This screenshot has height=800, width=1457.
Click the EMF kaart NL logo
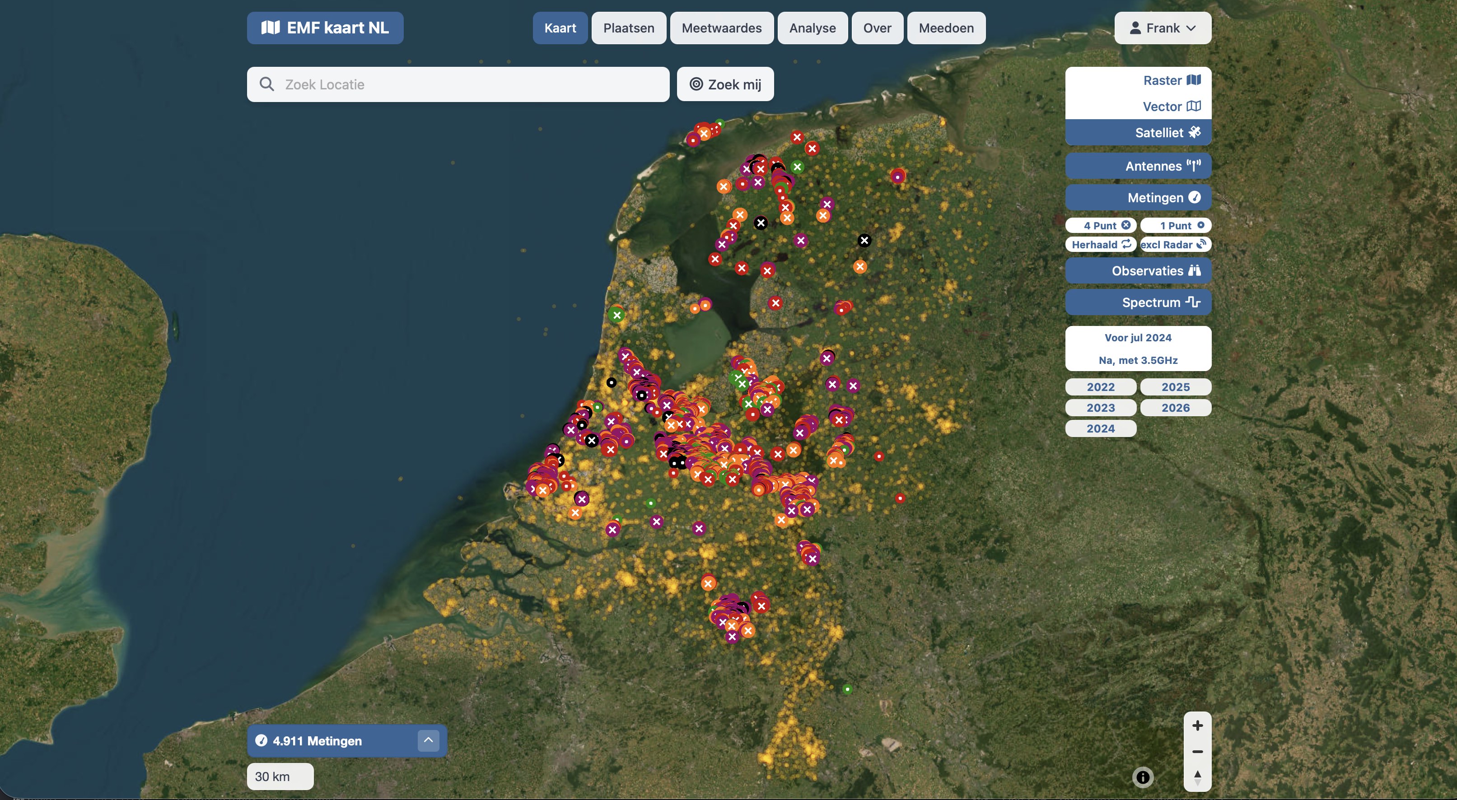click(325, 28)
